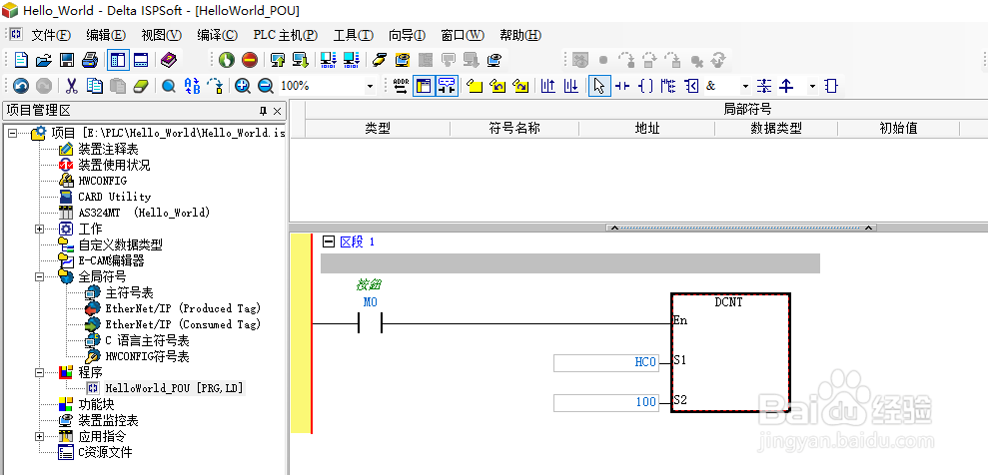The width and height of the screenshot is (988, 475).
Task: Select the Coil insertion tool
Action: pyautogui.click(x=645, y=86)
